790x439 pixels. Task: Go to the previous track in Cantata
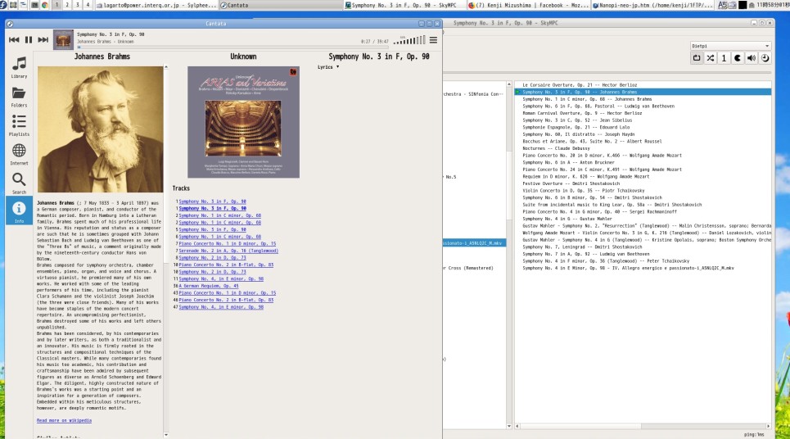coord(14,39)
